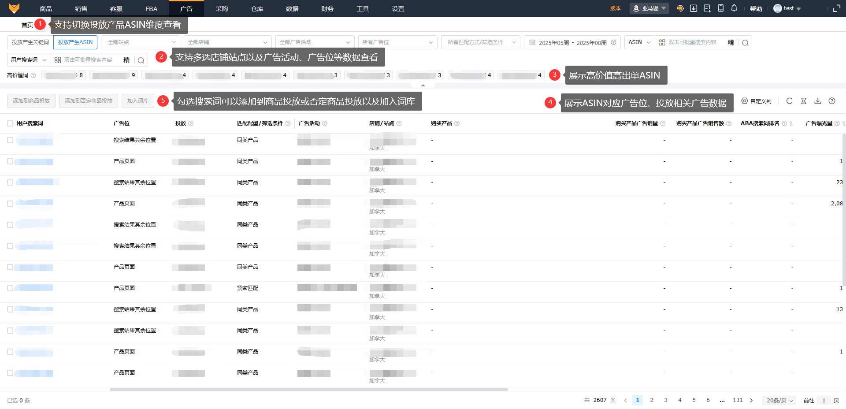Check the sixth row checkbox
The width and height of the screenshot is (846, 409).
pyautogui.click(x=10, y=246)
